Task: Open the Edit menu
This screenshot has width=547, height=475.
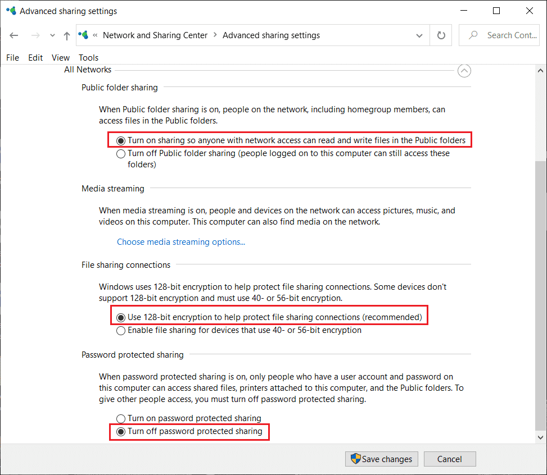Action: tap(35, 57)
